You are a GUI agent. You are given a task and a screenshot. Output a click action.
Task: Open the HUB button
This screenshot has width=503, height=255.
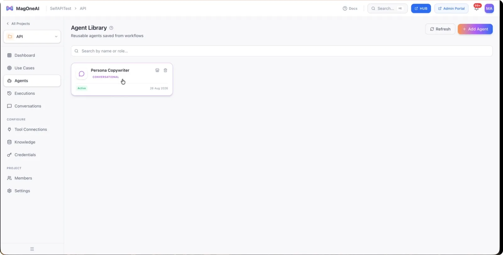(x=421, y=8)
